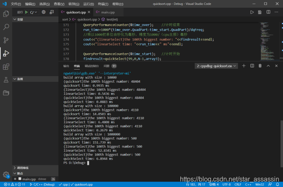
Task: Close the terminal panel
Action: (x=276, y=66)
